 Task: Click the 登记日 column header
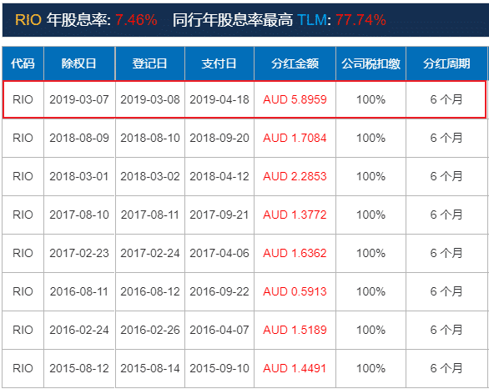pos(150,63)
